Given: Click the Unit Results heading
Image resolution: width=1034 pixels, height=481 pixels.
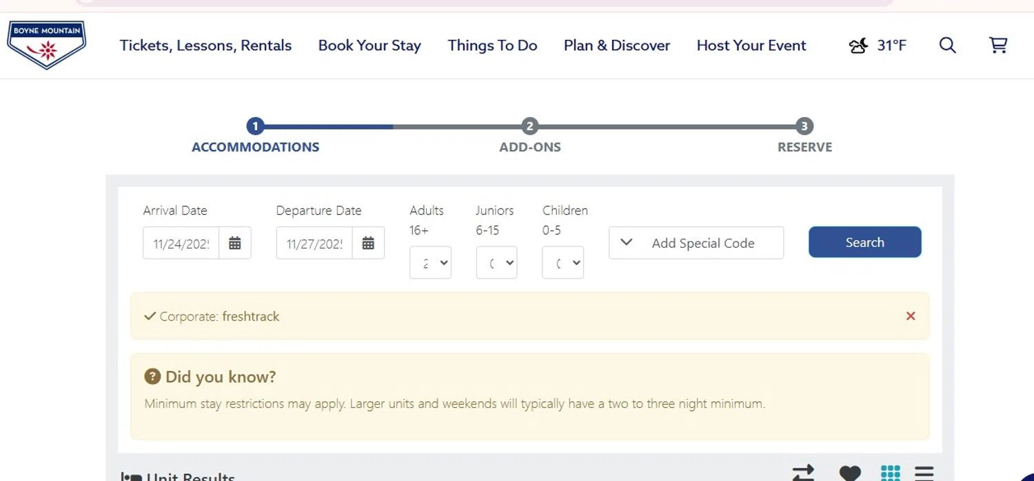Looking at the screenshot, I should 190,476.
